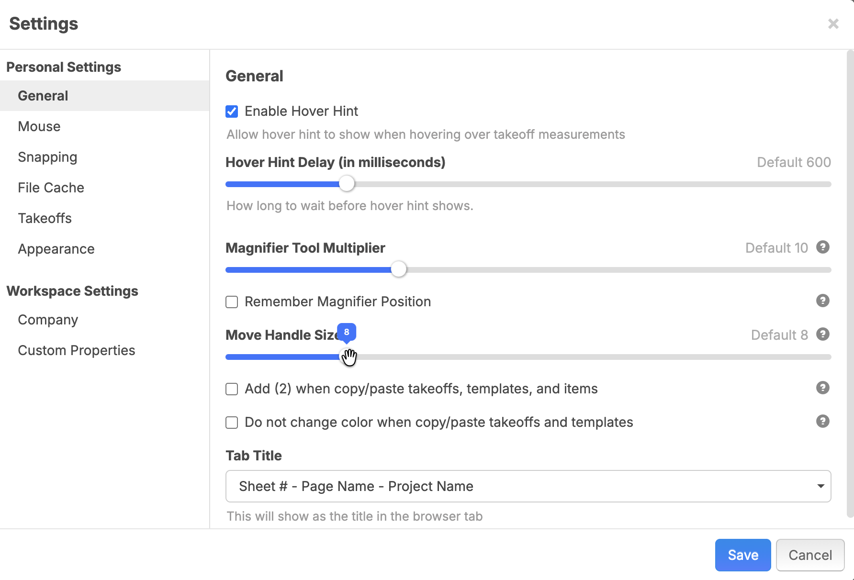Select Appearance in Personal Settings
The height and width of the screenshot is (580, 854).
[x=56, y=249]
